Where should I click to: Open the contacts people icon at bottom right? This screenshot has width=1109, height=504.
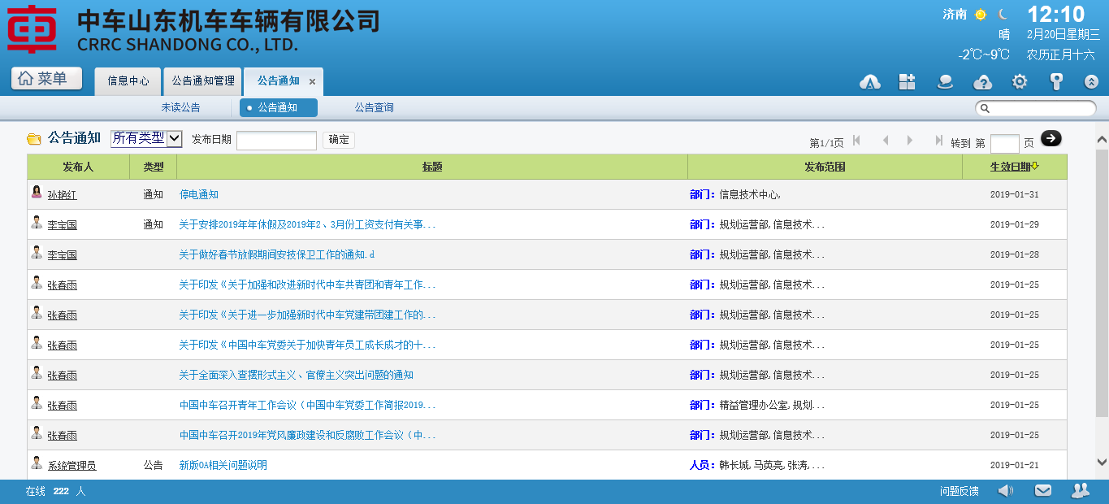[x=1080, y=491]
